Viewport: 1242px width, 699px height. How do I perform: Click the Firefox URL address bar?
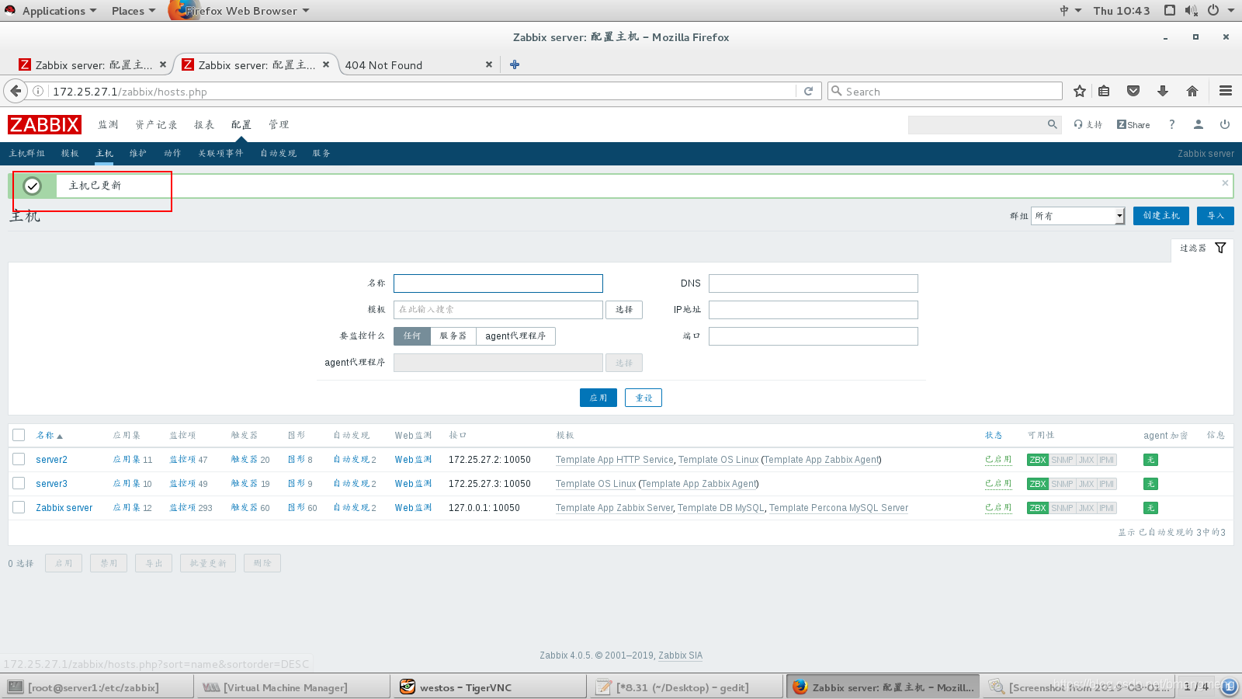coord(423,91)
